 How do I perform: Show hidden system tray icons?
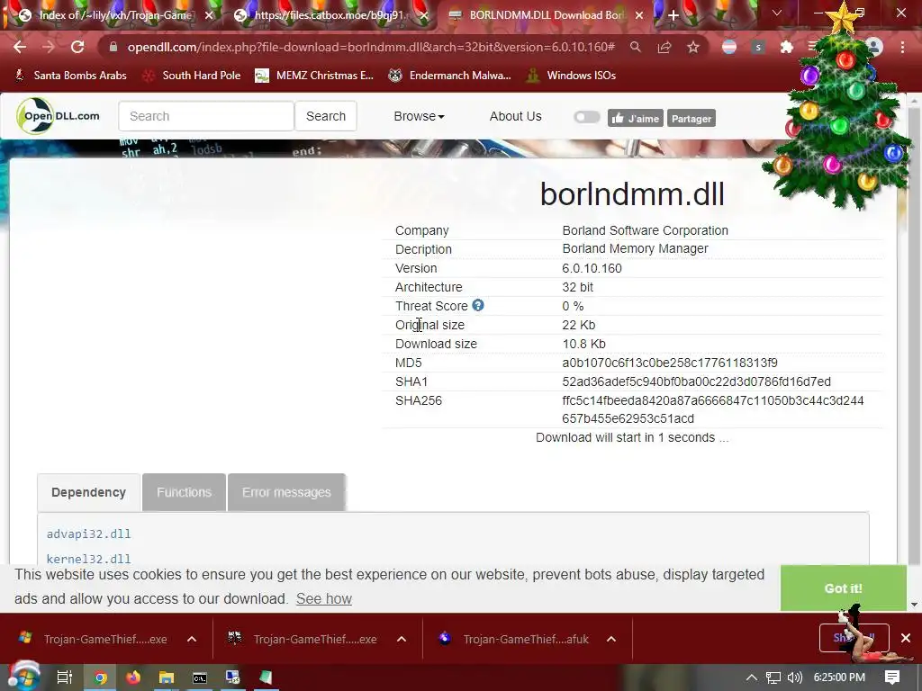pyautogui.click(x=752, y=678)
